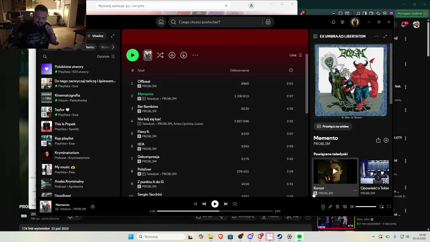Skip to previous track
The image size is (430, 242).
coord(204,204)
